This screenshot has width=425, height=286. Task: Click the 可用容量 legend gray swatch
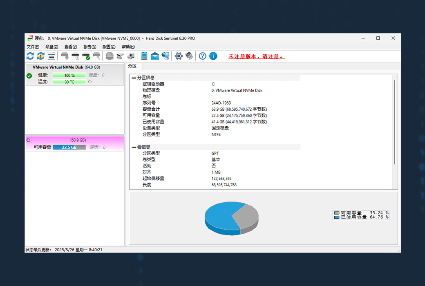(337, 213)
